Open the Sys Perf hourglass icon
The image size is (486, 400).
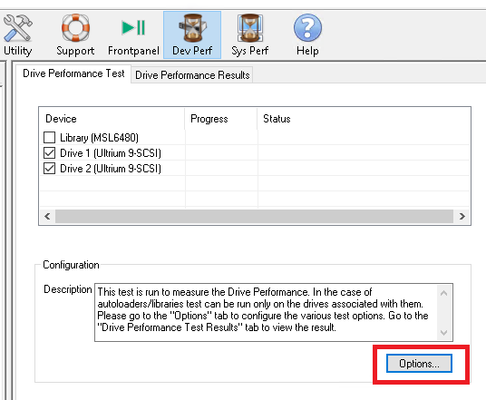(250, 28)
